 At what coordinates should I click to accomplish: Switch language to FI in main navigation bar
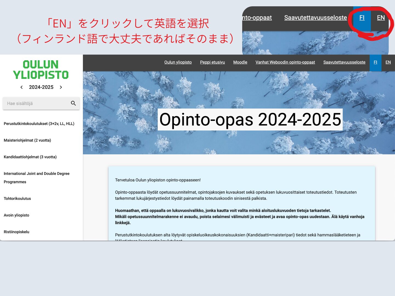(x=375, y=62)
